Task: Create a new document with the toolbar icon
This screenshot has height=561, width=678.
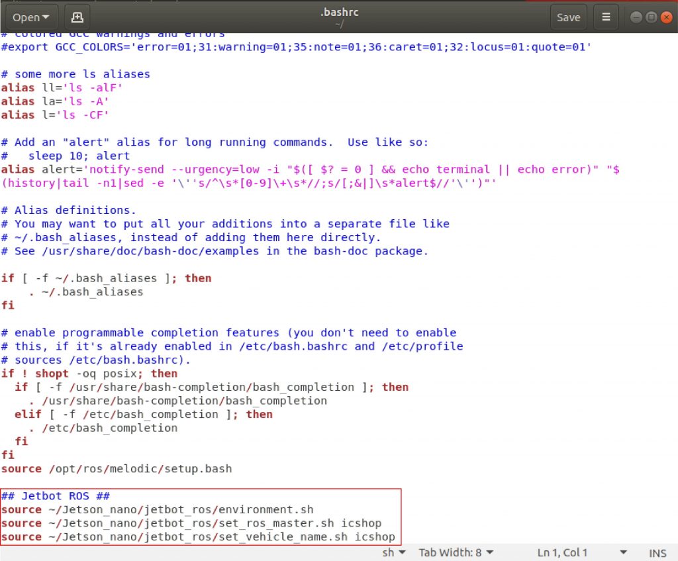Action: click(x=77, y=17)
